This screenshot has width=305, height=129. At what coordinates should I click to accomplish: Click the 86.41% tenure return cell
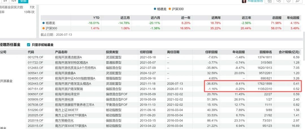[213, 121]
